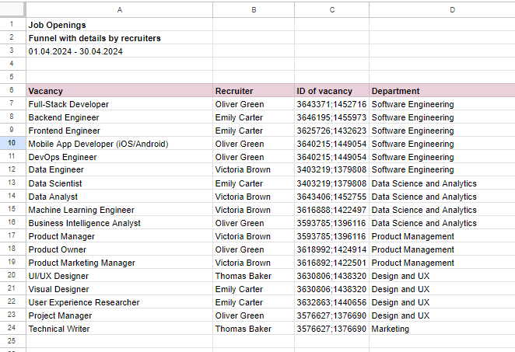
Task: Click the date range '01.04.2024 - 30.04.2024' cell
Action: click(x=120, y=51)
